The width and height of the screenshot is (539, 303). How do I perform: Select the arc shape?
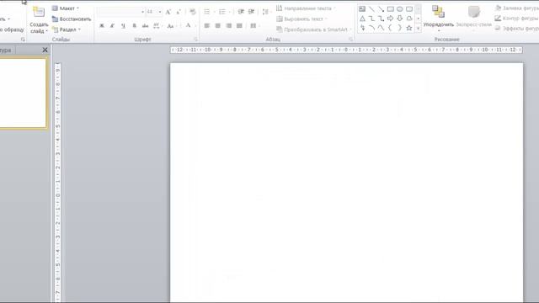(x=371, y=28)
